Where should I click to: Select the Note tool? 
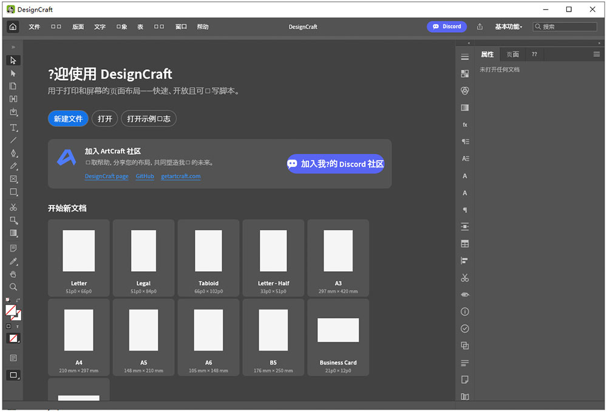coord(13,248)
